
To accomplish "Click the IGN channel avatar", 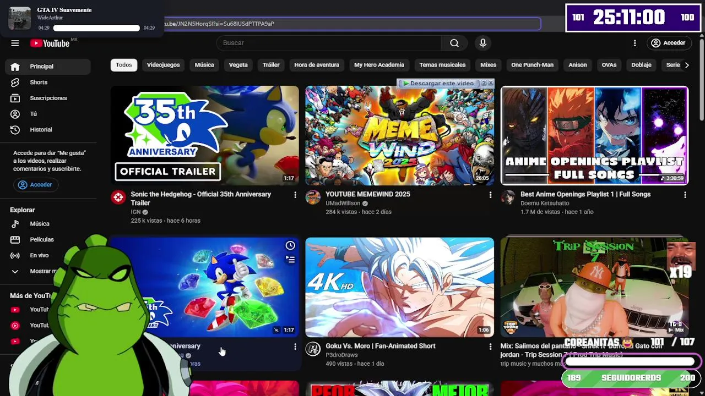I will (118, 197).
